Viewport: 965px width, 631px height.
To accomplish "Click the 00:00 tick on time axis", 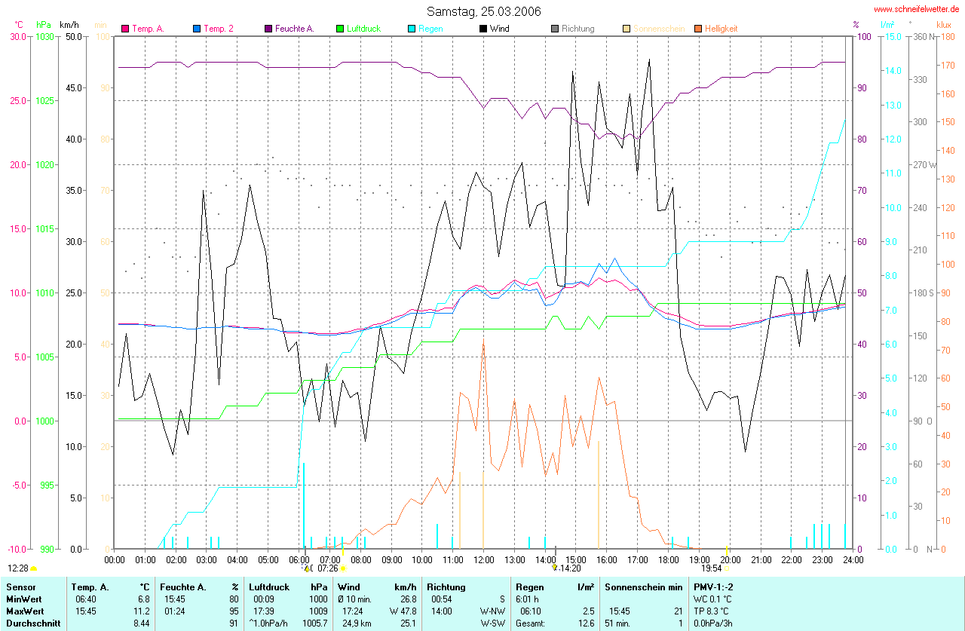I will point(114,559).
